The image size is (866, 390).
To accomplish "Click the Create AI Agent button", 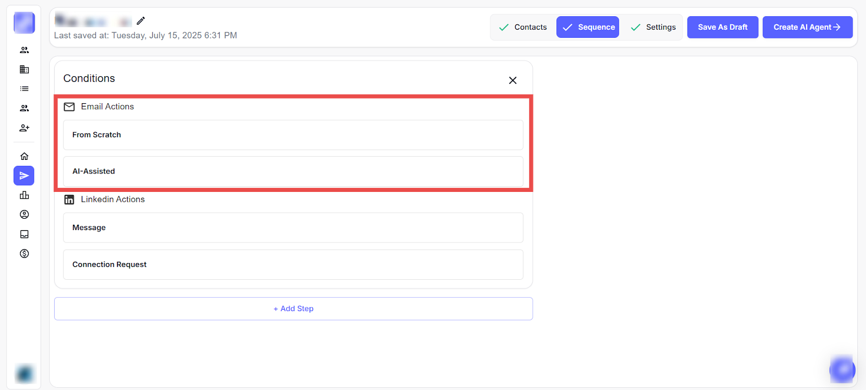I will click(807, 27).
